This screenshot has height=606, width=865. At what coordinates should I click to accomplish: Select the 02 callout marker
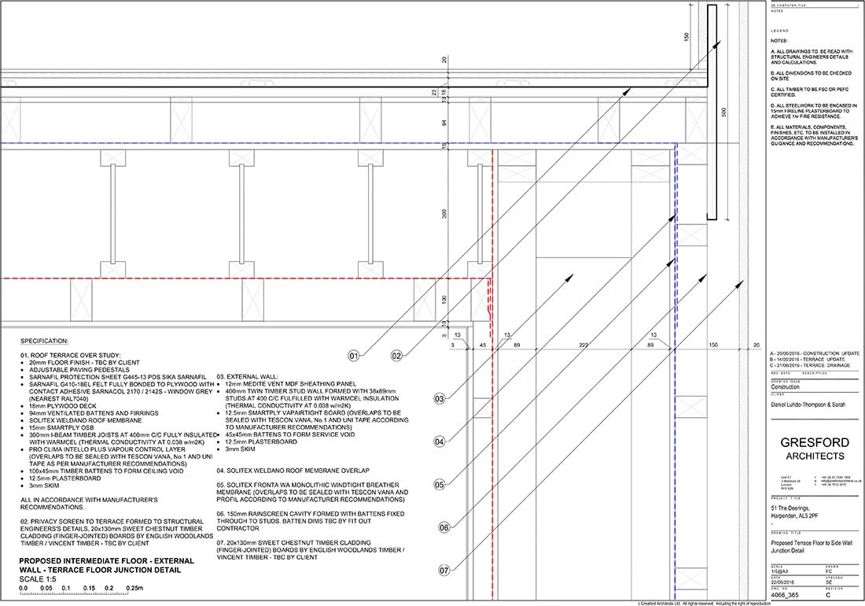[398, 356]
